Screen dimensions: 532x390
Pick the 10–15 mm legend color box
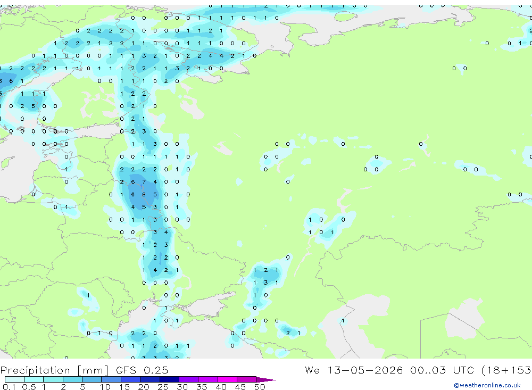point(111,379)
